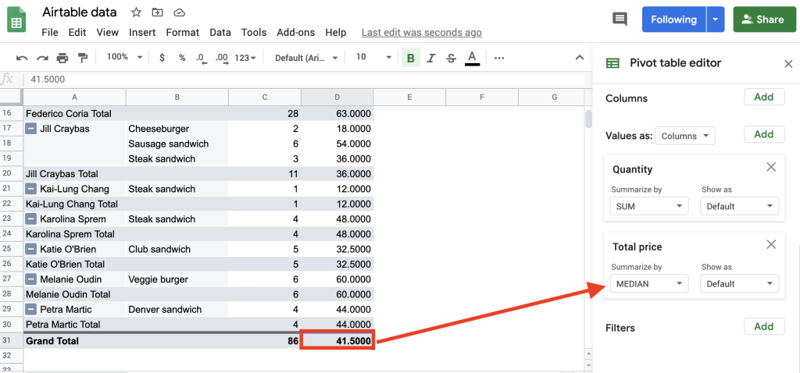Open the Values as Columns dropdown
This screenshot has height=373, width=800.
click(684, 136)
